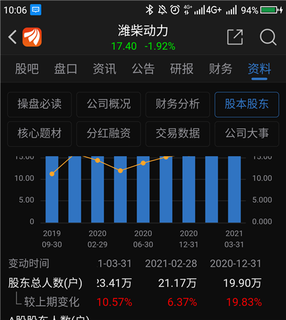Tap the change percentage -1.92%
Viewport: 286px width, 320px height.
tap(160, 46)
